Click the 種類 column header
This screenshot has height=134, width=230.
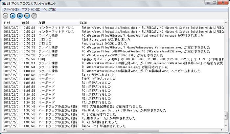click(42, 23)
